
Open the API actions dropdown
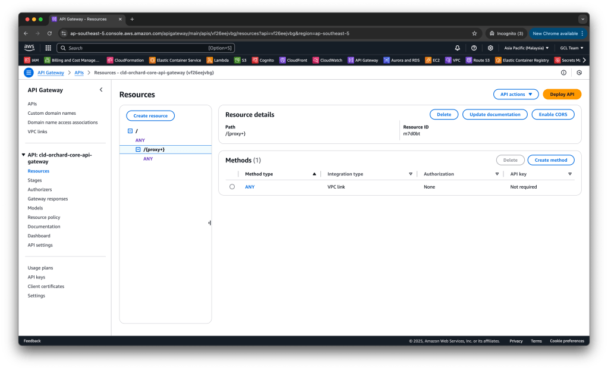pos(515,95)
